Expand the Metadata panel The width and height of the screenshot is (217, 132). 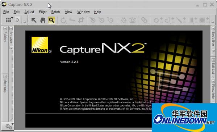click(x=5, y=77)
